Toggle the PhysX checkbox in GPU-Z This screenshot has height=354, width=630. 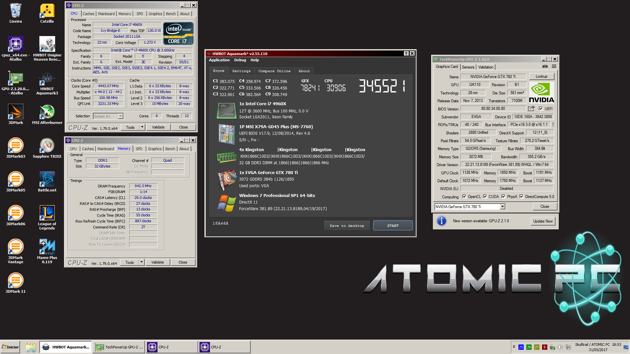[x=503, y=197]
